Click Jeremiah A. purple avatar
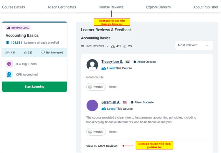This screenshot has height=153, width=221. (x=92, y=106)
